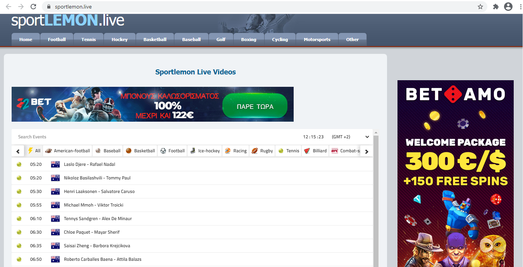The height and width of the screenshot is (267, 523).
Task: Open the browser extensions puzzle icon
Action: pyautogui.click(x=495, y=7)
